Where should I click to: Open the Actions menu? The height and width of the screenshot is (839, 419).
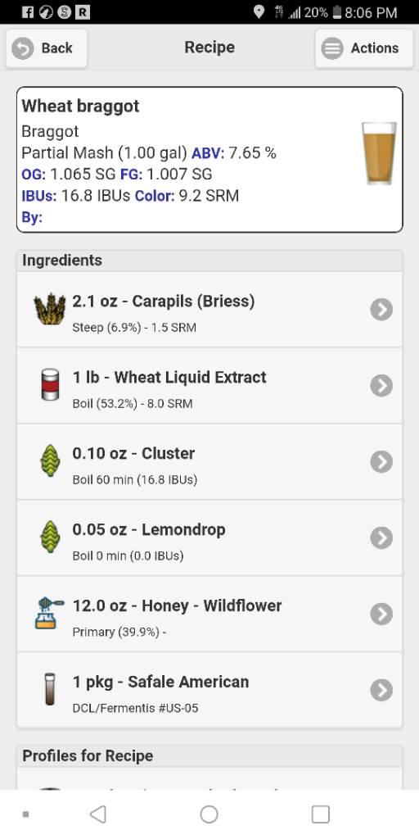[x=364, y=48]
